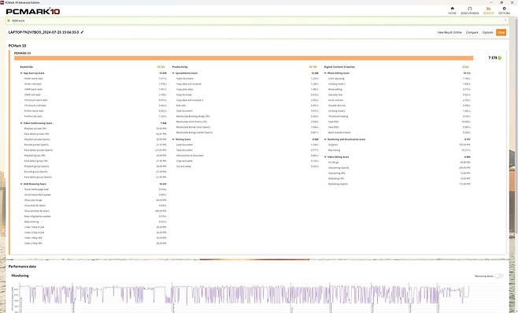Screen dimensions: 518x313
Task: Collapse the Web Browsing Score section
Action: click(21, 184)
